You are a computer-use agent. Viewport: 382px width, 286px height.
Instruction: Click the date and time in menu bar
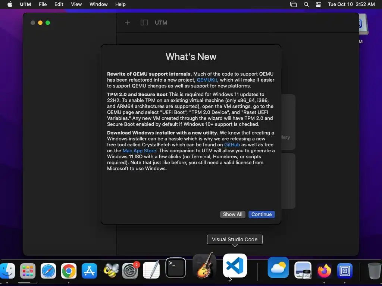pos(351,4)
